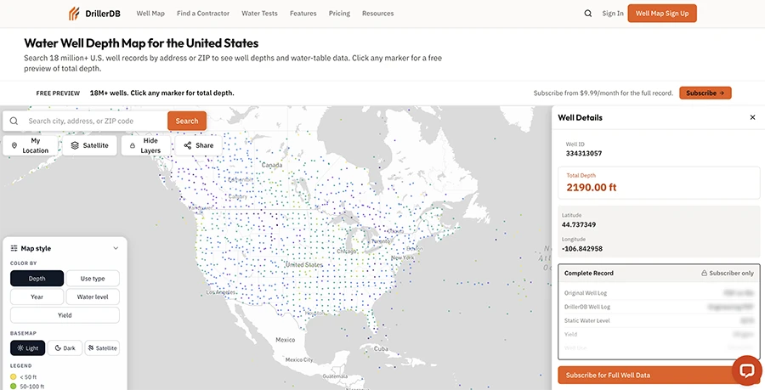
Task: Open the Well Map menu item
Action: coord(150,14)
